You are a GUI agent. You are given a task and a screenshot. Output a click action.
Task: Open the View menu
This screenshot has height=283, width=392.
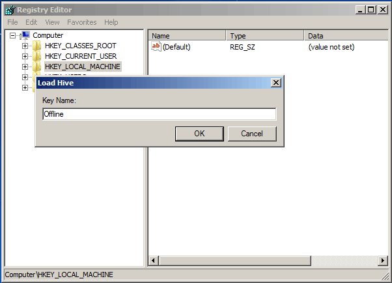coord(52,22)
